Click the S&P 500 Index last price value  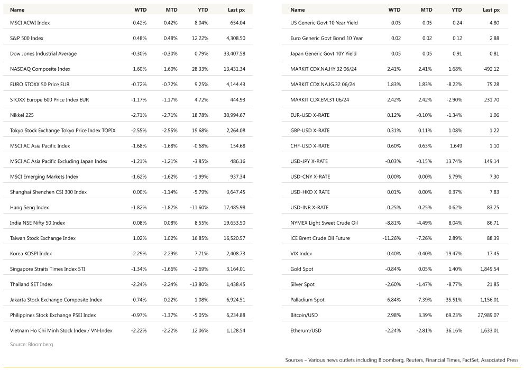pos(236,38)
